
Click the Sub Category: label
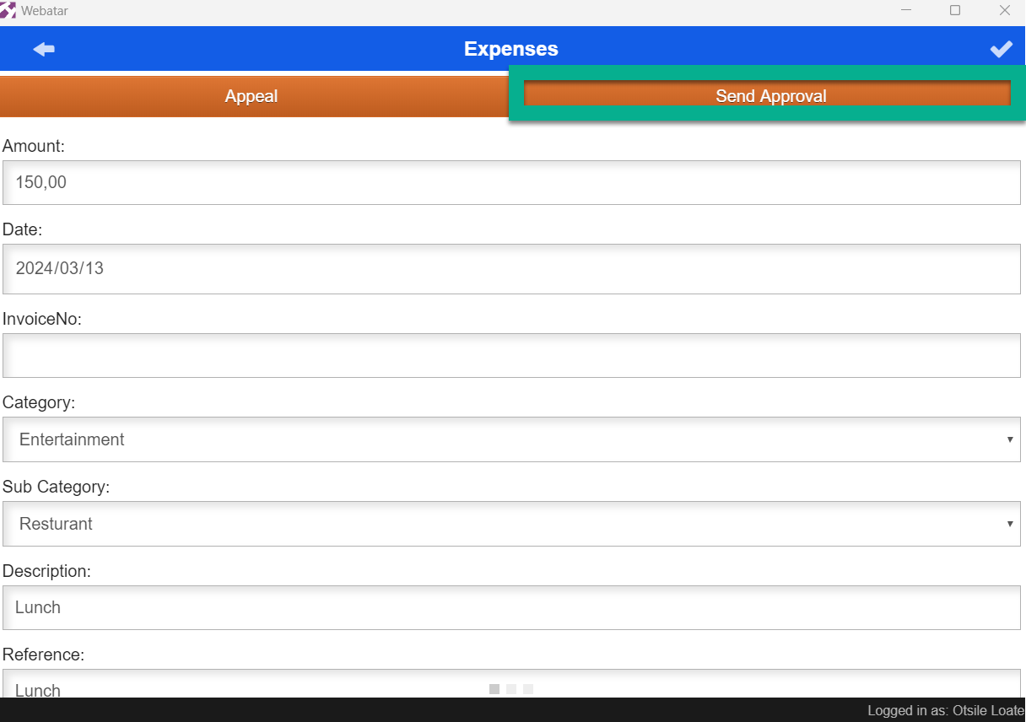pos(57,487)
